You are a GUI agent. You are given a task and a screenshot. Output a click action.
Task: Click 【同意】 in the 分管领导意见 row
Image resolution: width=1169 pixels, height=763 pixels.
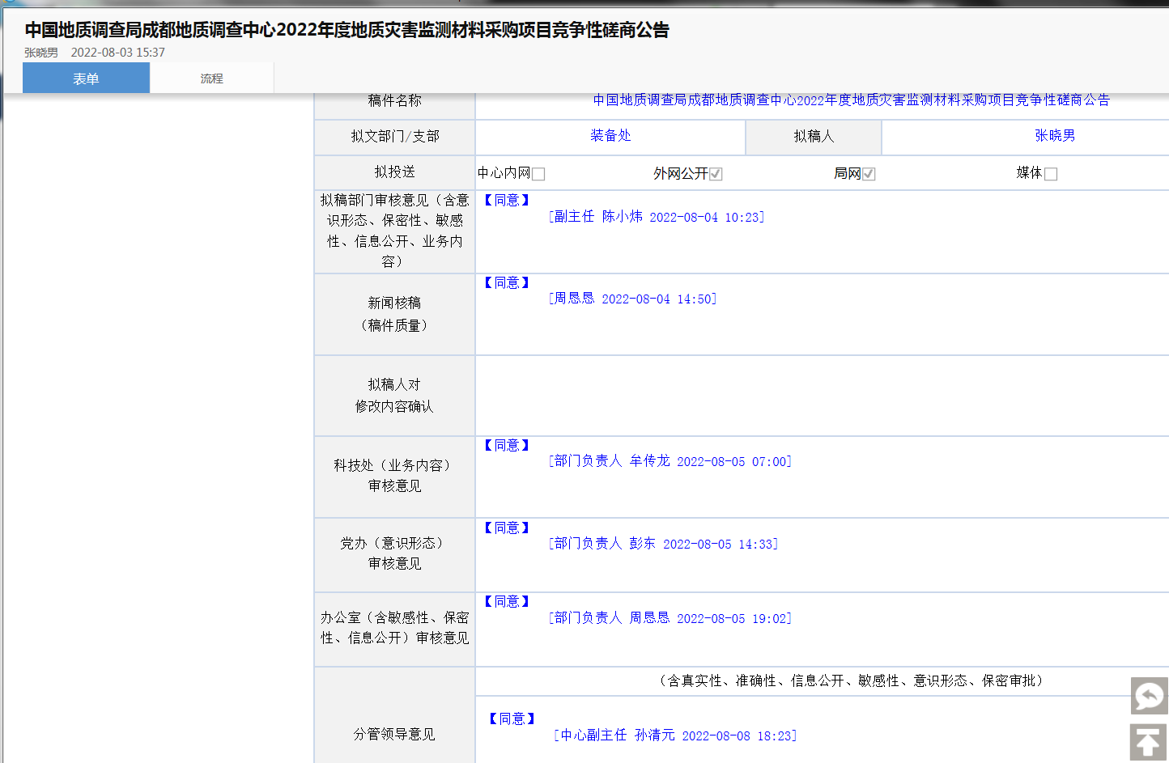point(512,718)
